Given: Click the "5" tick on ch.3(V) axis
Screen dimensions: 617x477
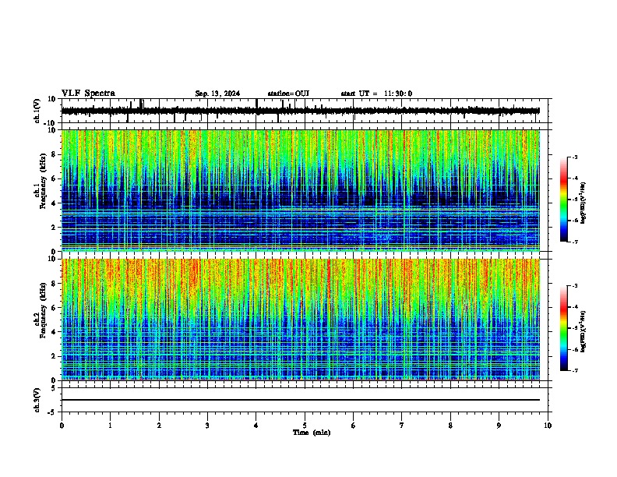Looking at the screenshot, I should (x=54, y=387).
